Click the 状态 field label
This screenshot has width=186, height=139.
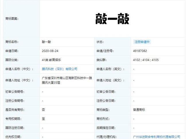(100, 42)
